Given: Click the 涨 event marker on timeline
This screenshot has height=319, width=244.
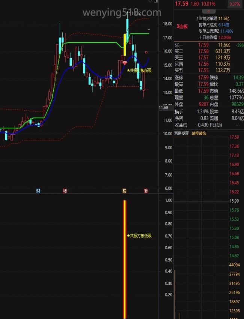Looking at the screenshot, I should (146, 191).
